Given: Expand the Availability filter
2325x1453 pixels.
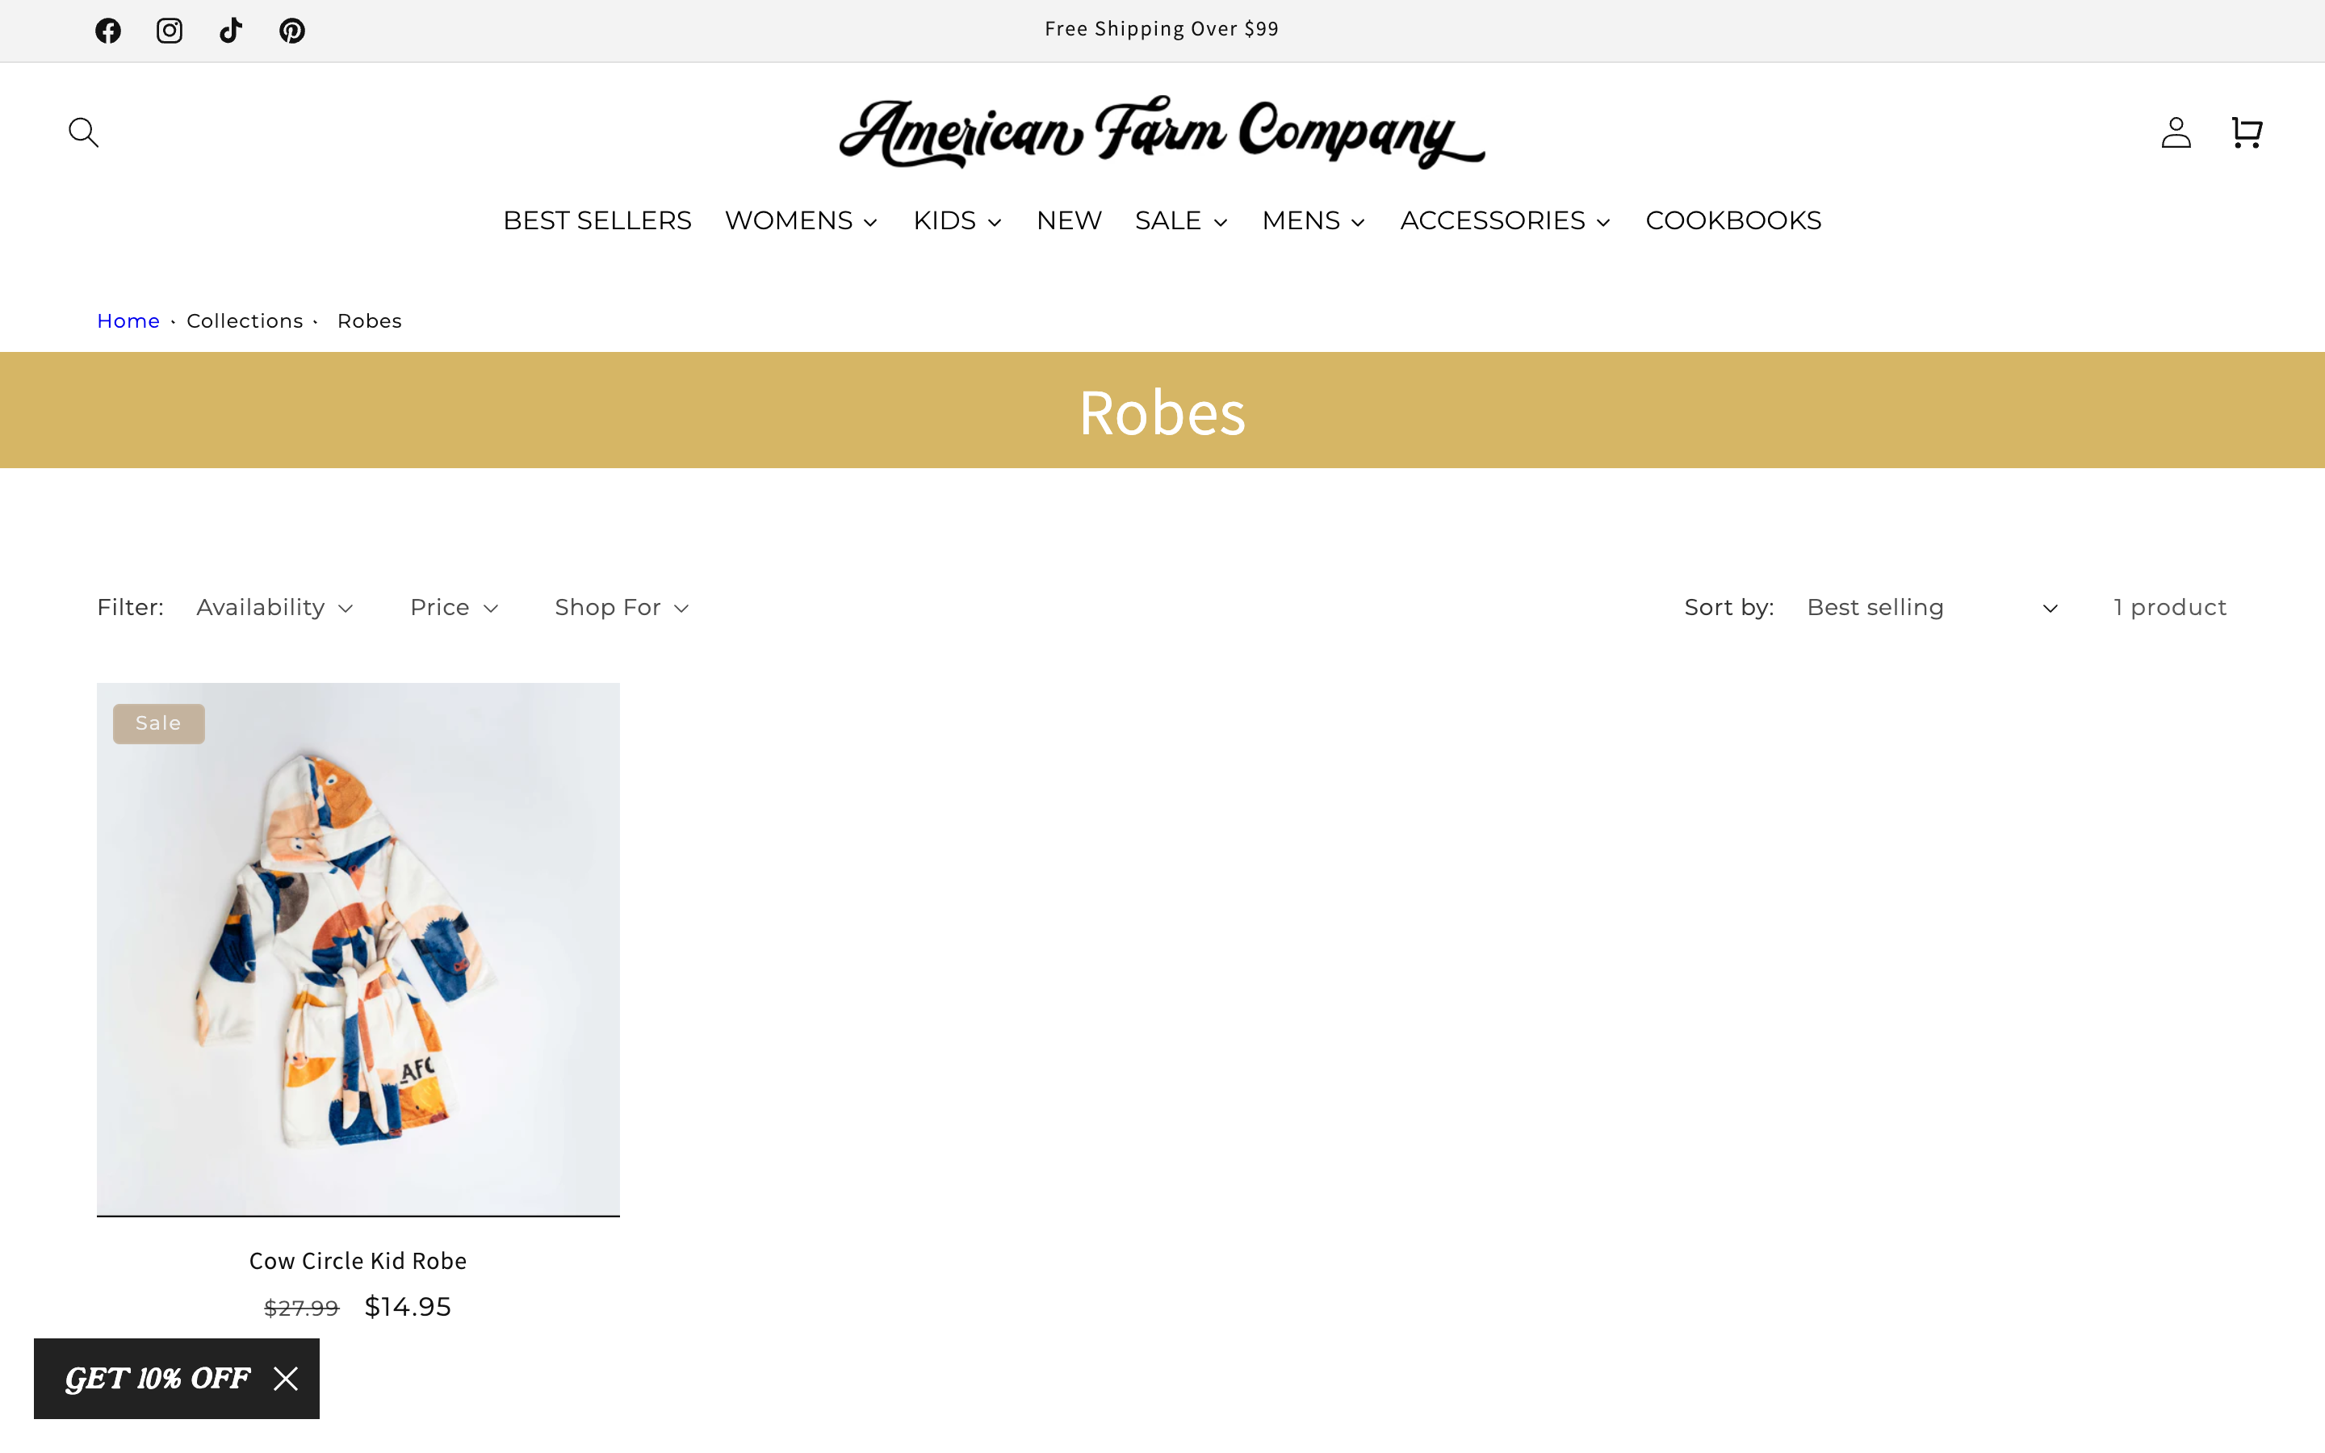Looking at the screenshot, I should click(274, 607).
